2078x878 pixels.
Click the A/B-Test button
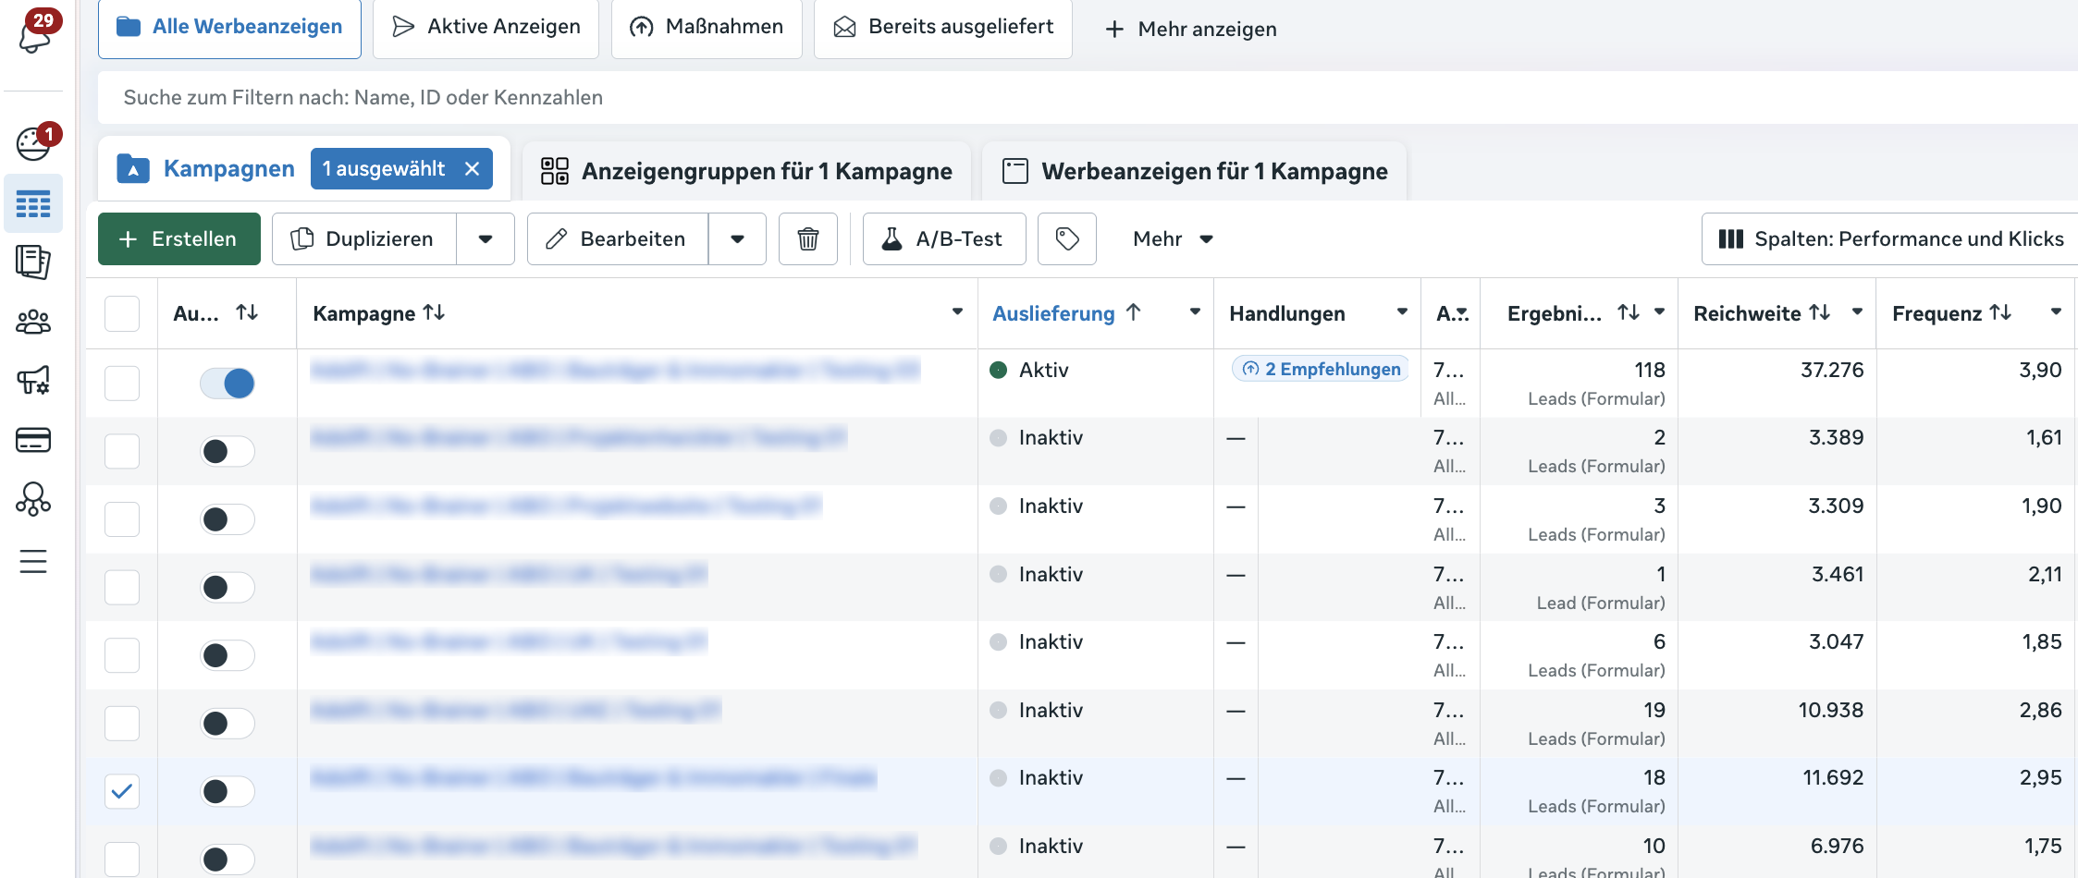(x=944, y=239)
